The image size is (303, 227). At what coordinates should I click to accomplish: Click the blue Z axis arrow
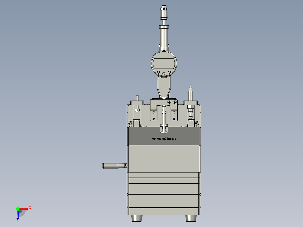pos(18,215)
